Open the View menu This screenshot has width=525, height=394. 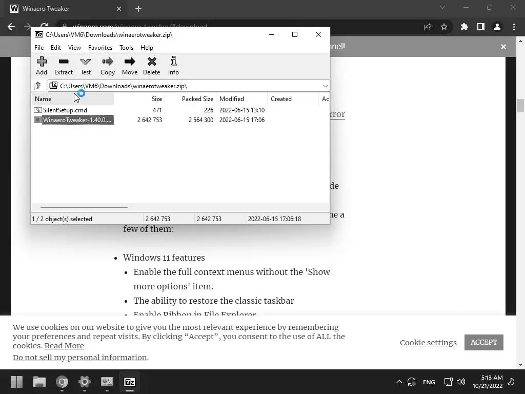pos(74,48)
